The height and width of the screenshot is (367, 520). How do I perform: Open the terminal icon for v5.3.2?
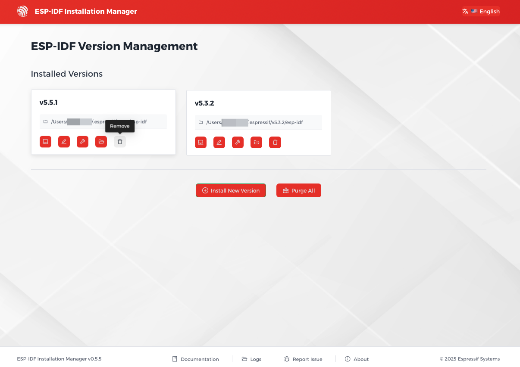[200, 142]
